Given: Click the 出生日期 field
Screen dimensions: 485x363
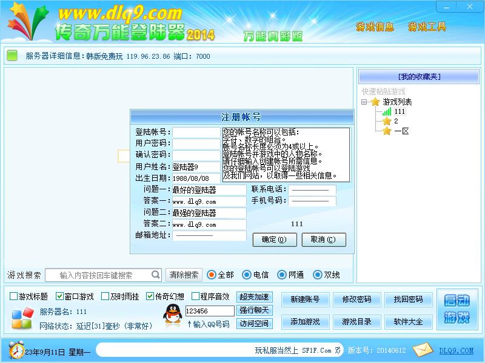Looking at the screenshot, I should 196,178.
